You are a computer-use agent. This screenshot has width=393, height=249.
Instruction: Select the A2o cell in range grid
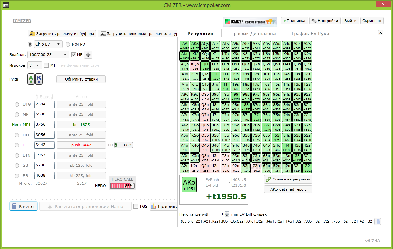(185, 168)
